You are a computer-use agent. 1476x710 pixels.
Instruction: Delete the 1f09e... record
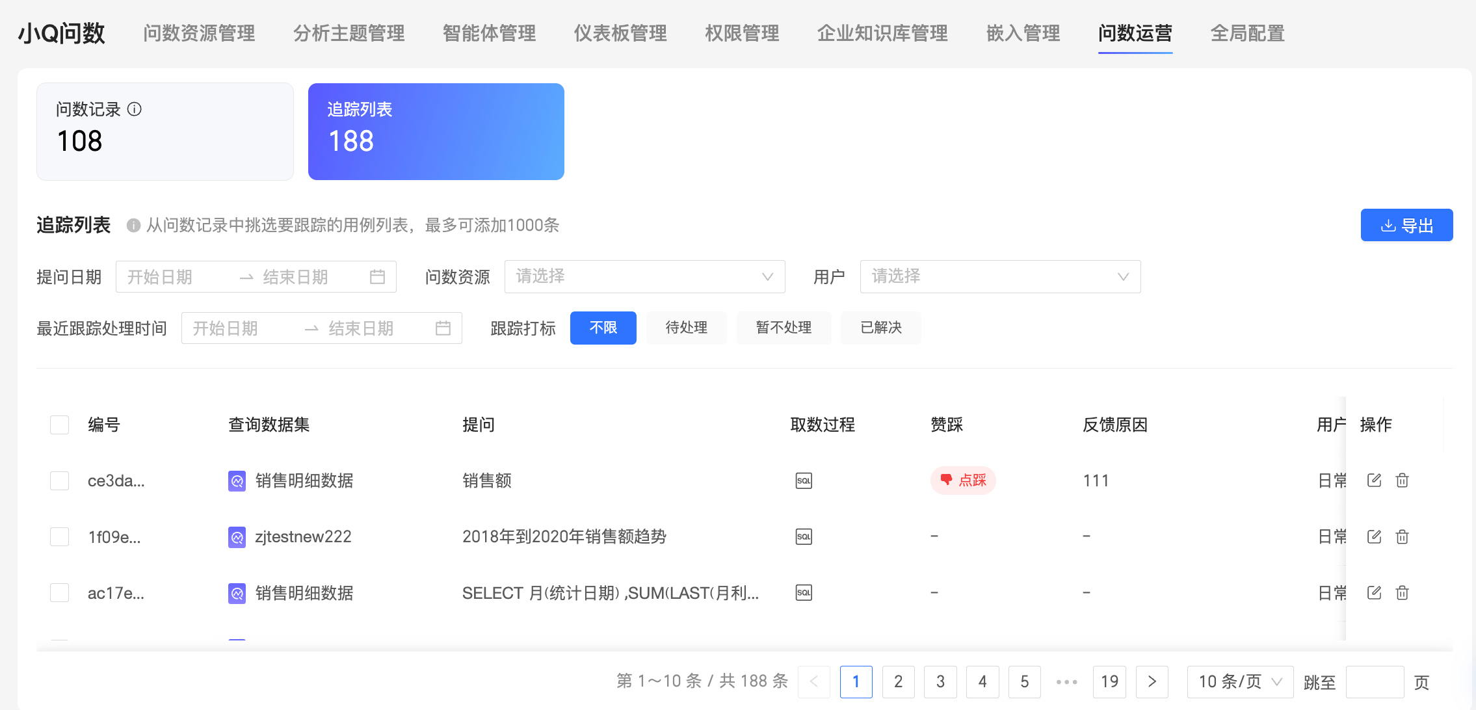[1403, 536]
